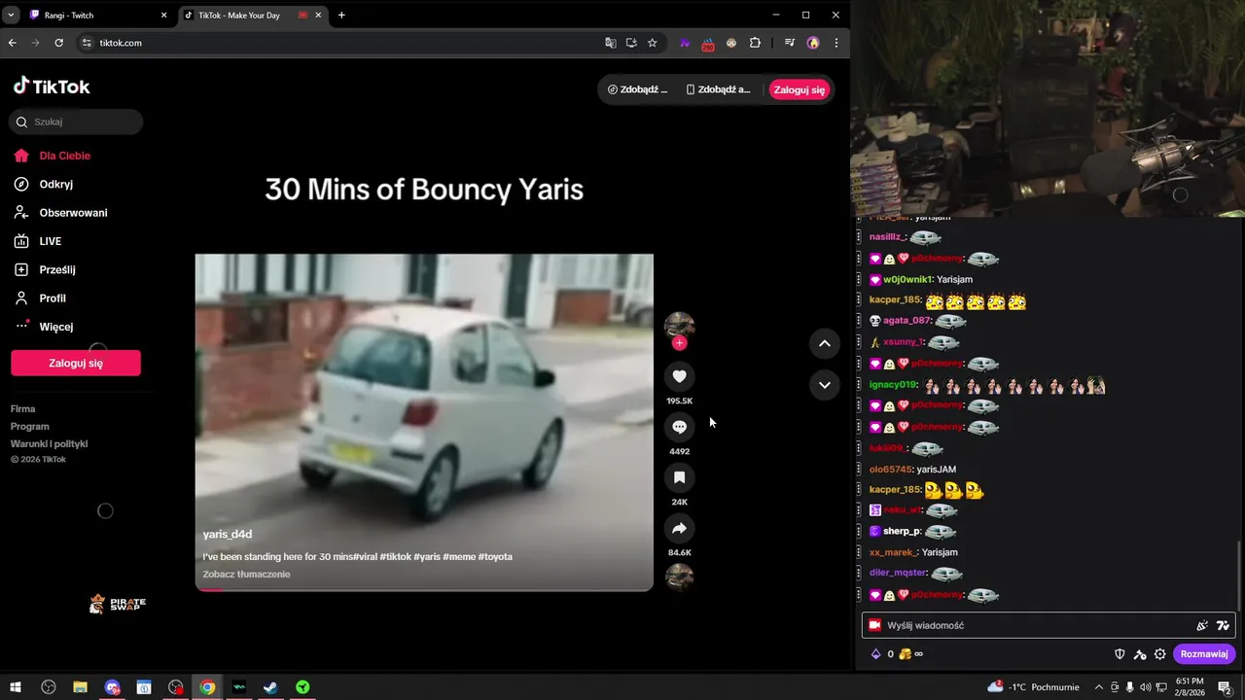Open translate page icon in address bar
The height and width of the screenshot is (700, 1245).
point(611,43)
